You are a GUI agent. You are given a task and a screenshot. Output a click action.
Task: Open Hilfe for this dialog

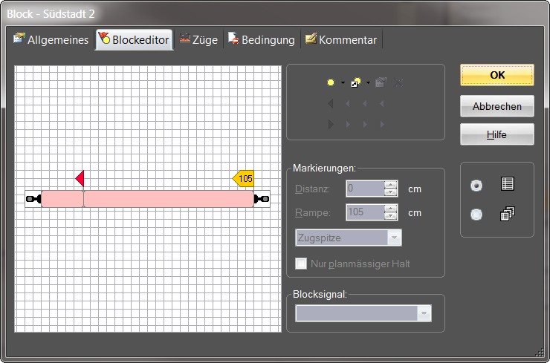(497, 134)
